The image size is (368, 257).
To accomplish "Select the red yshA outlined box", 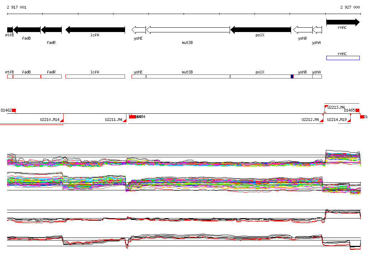I will coord(317,76).
